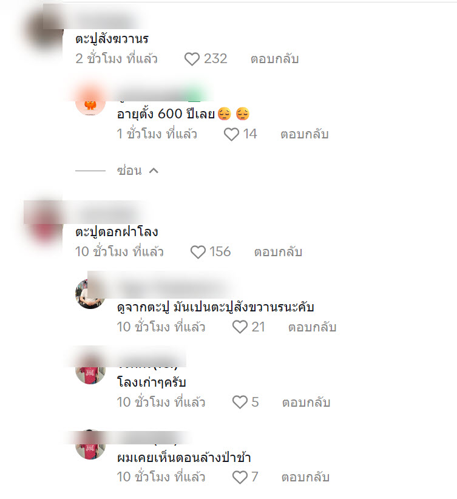
Task: Like the "อายุตั้ง 600 ปีเลย" reply
Action: click(x=231, y=134)
